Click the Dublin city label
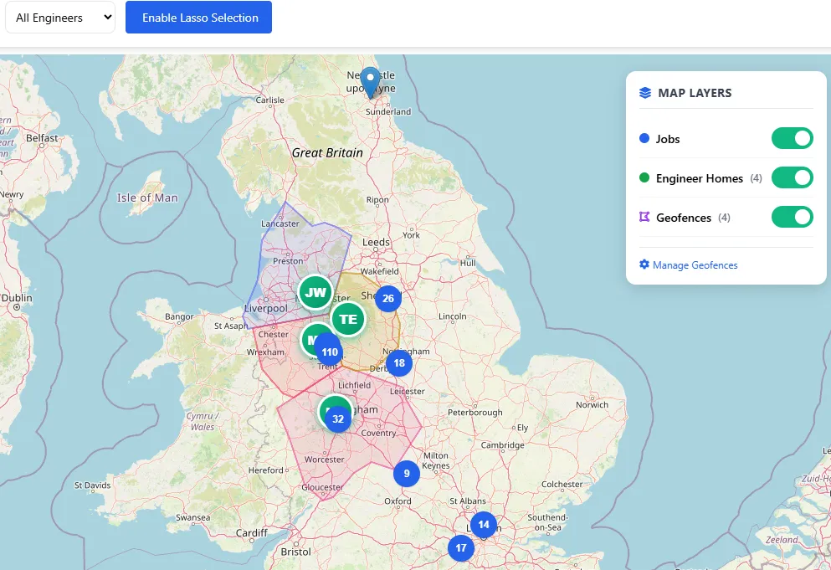Image resolution: width=831 pixels, height=570 pixels. pos(17,298)
